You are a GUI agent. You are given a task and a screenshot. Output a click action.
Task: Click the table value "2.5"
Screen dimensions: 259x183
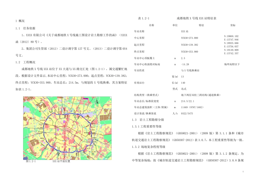pyautogui.click(x=183, y=58)
